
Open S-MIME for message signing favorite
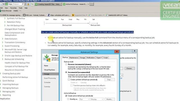11,15
